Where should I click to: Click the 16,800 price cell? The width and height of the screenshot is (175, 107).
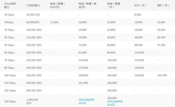[111, 22]
